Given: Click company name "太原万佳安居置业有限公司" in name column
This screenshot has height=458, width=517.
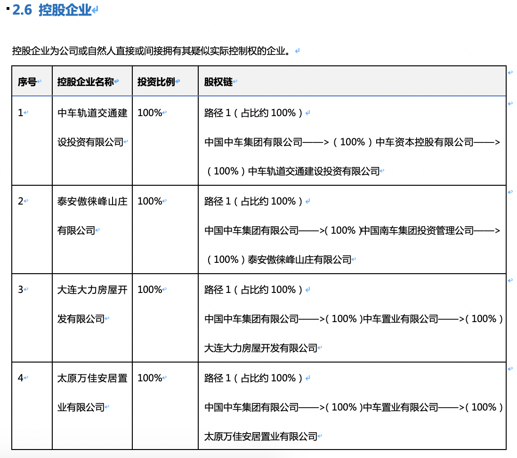Looking at the screenshot, I should click(92, 393).
